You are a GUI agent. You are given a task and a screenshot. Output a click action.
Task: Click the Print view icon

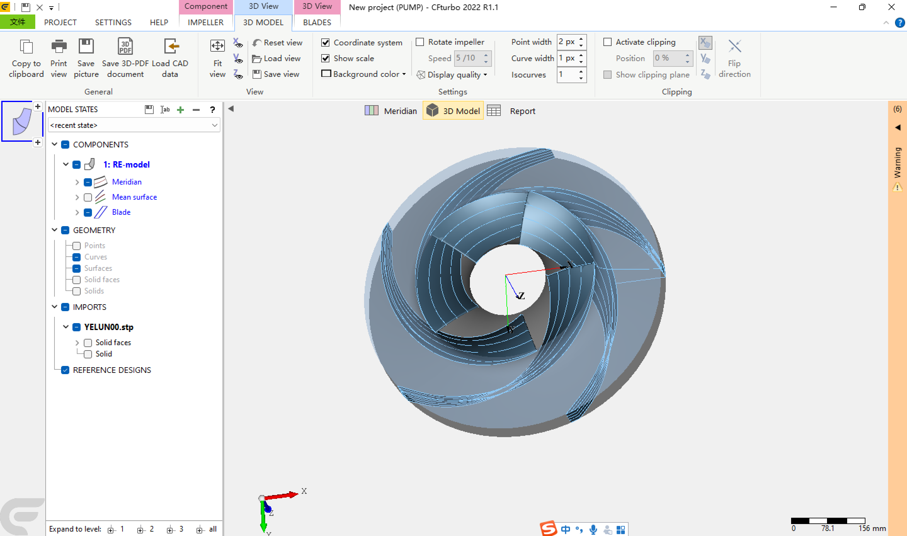(x=59, y=47)
